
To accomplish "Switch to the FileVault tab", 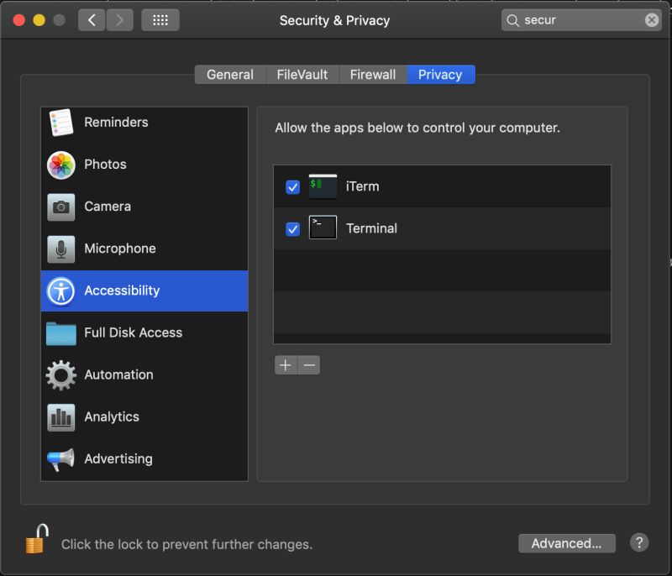I will [x=302, y=75].
